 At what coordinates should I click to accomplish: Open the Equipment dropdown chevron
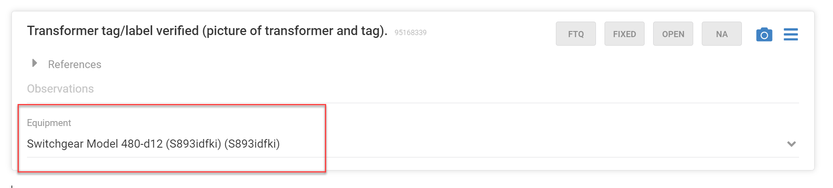pos(791,144)
